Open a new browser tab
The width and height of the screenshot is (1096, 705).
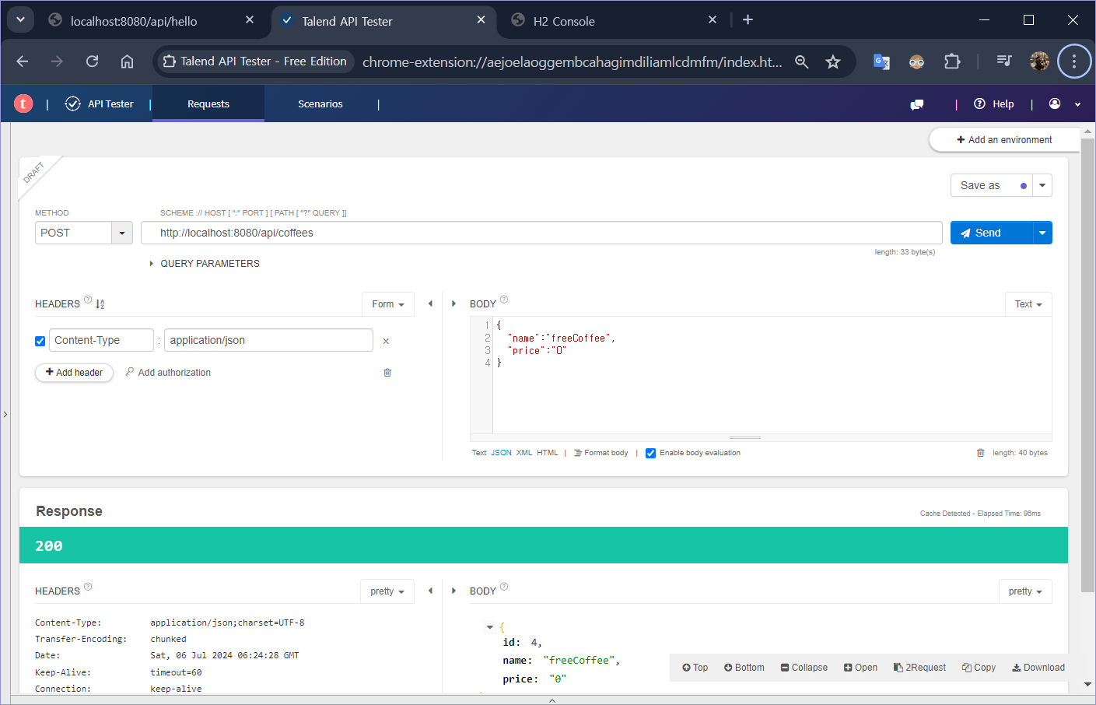(748, 19)
